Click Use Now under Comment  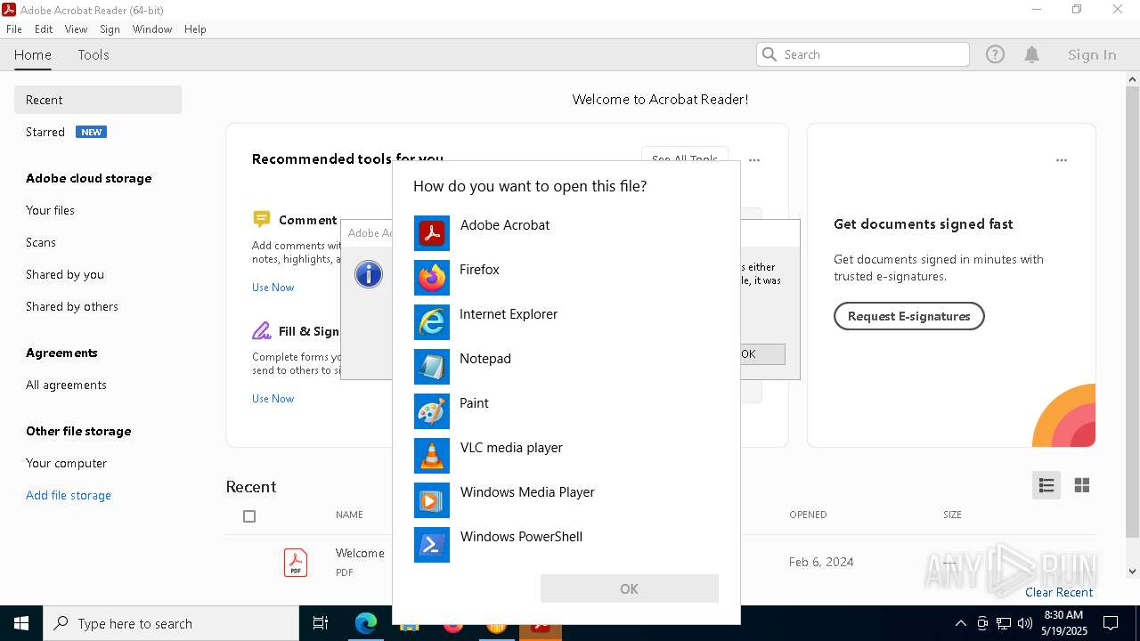click(x=273, y=288)
